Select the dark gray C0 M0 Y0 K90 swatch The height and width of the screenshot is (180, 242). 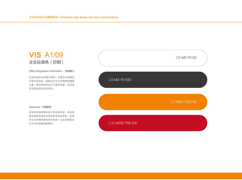[x=153, y=79]
